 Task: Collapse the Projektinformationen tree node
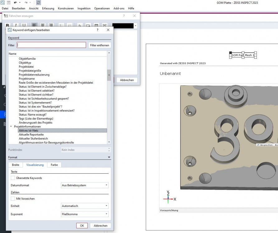click(11, 127)
